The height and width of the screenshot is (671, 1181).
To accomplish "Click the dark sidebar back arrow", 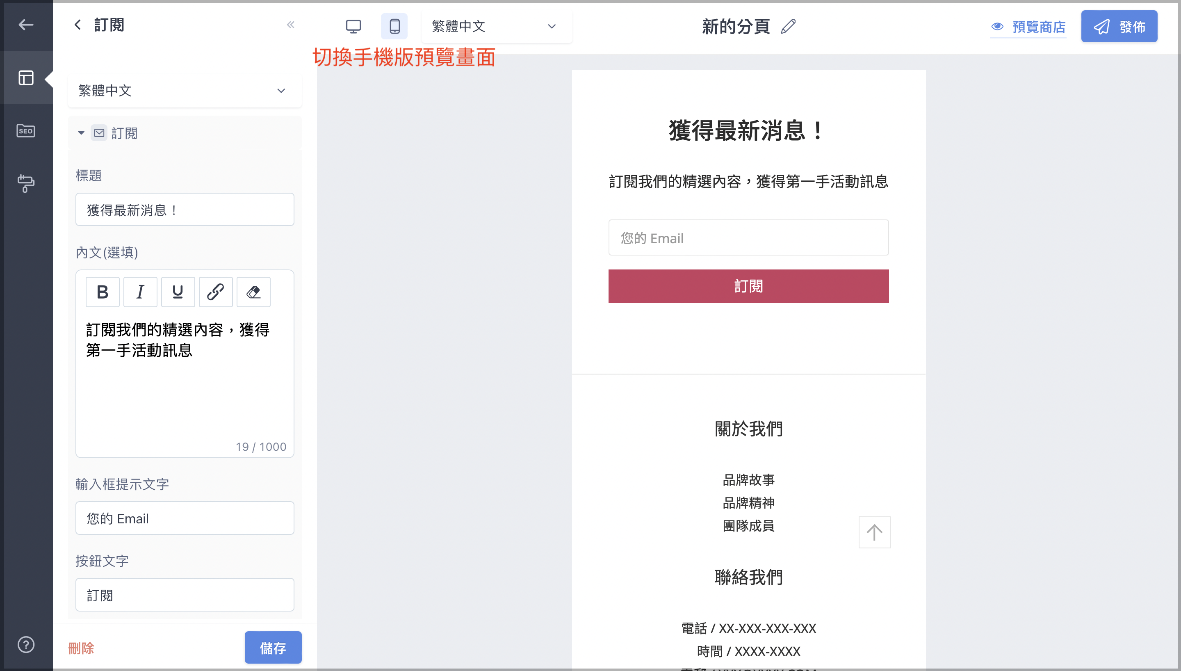I will tap(26, 25).
